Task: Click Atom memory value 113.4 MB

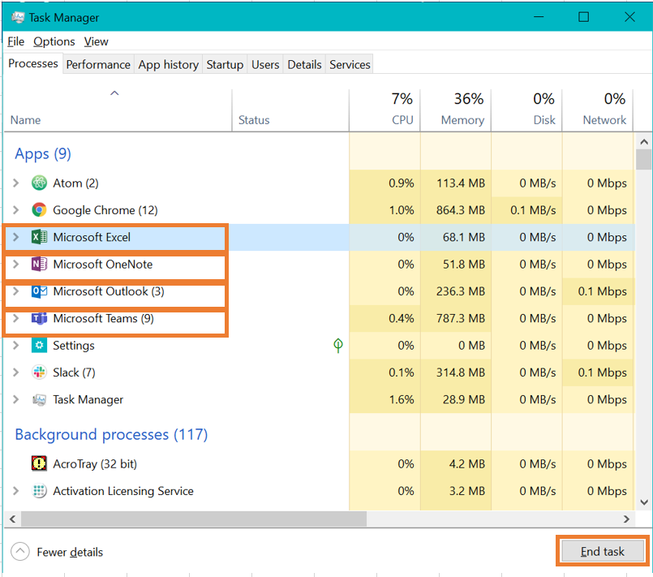Action: tap(461, 183)
